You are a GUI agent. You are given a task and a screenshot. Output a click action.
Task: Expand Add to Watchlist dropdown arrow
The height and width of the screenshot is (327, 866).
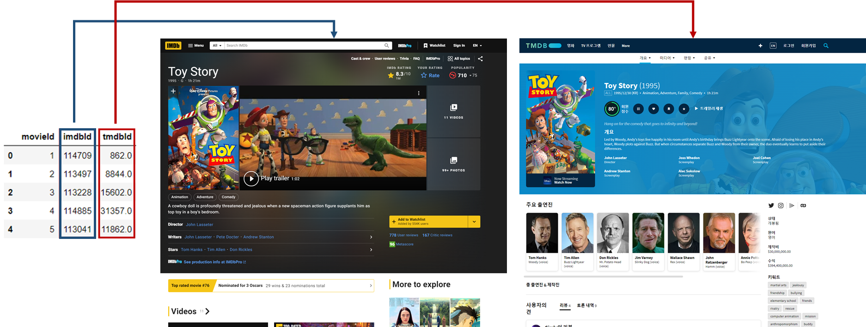click(x=474, y=222)
